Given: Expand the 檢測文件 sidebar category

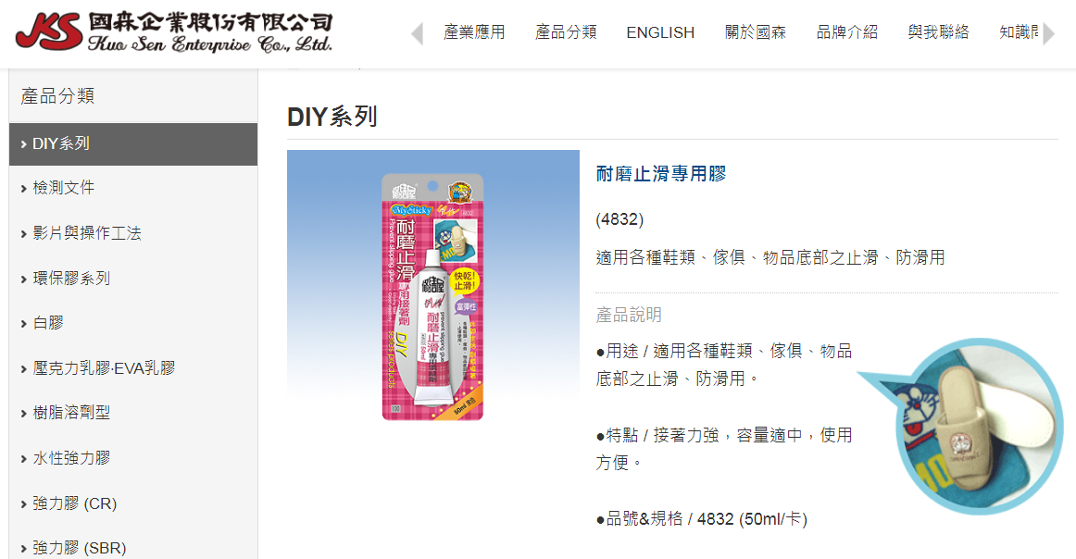Looking at the screenshot, I should (133, 188).
